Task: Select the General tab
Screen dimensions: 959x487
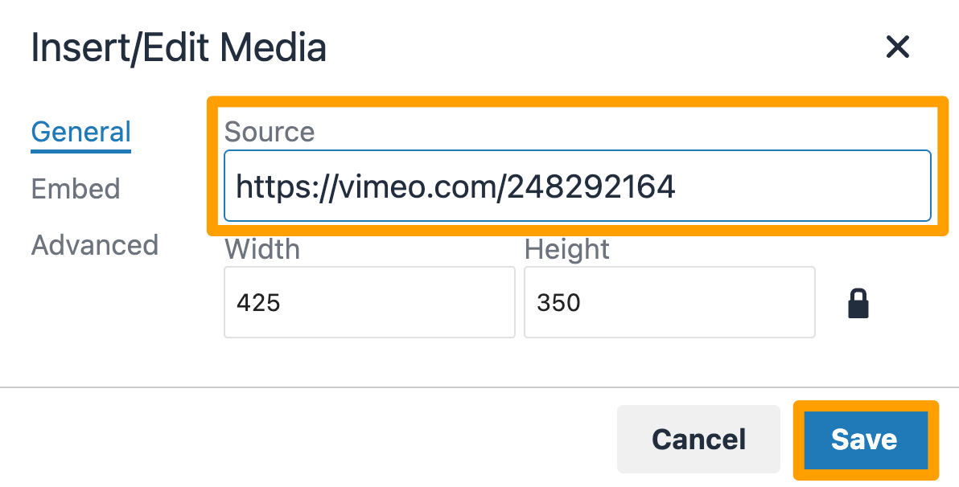Action: [80, 131]
